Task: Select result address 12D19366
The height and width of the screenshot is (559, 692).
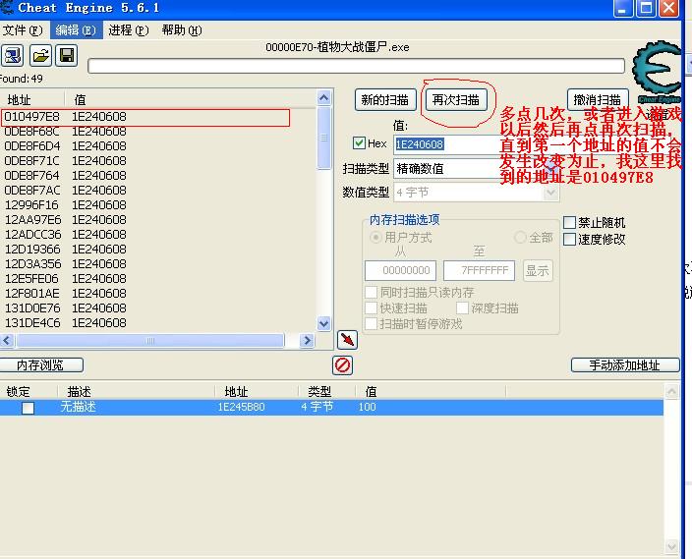Action: coord(32,250)
